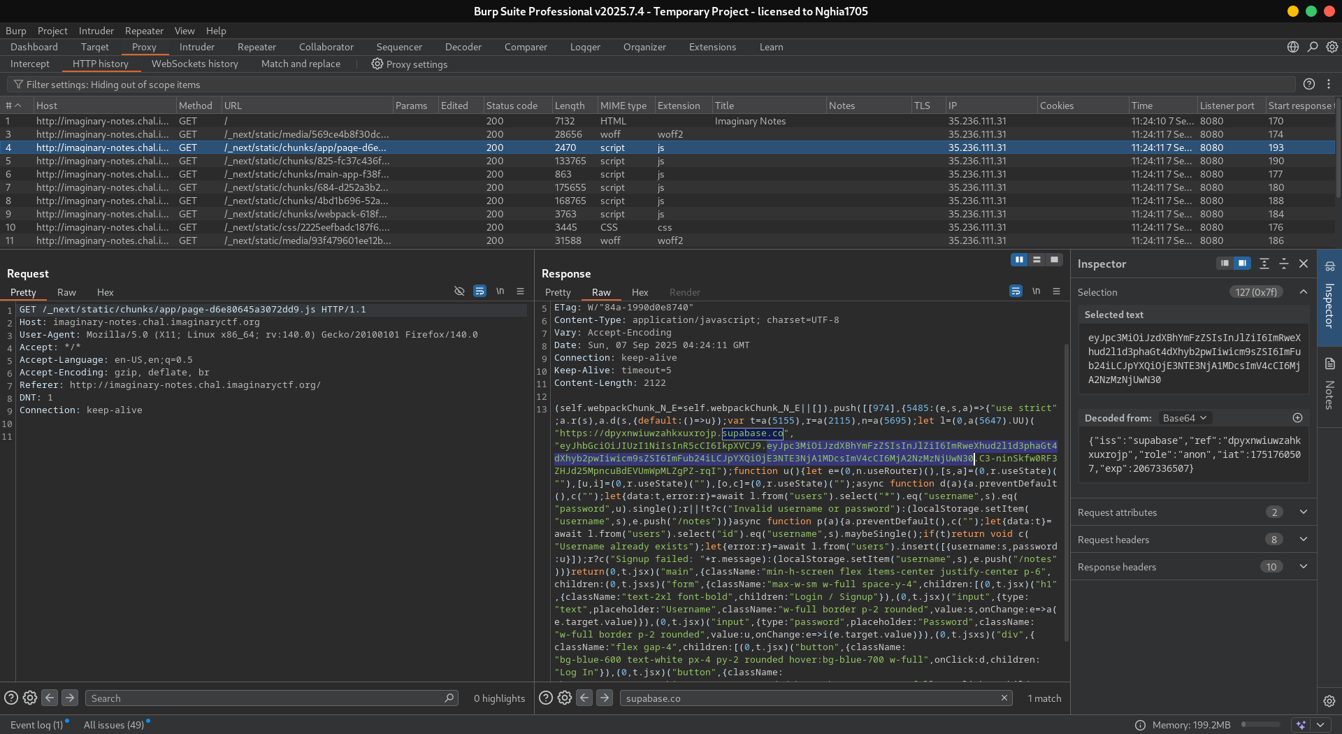Switch to WebSockets history tab
The width and height of the screenshot is (1342, 734).
[194, 64]
